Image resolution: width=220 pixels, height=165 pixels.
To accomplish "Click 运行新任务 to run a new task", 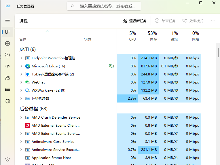I will coord(134,21).
